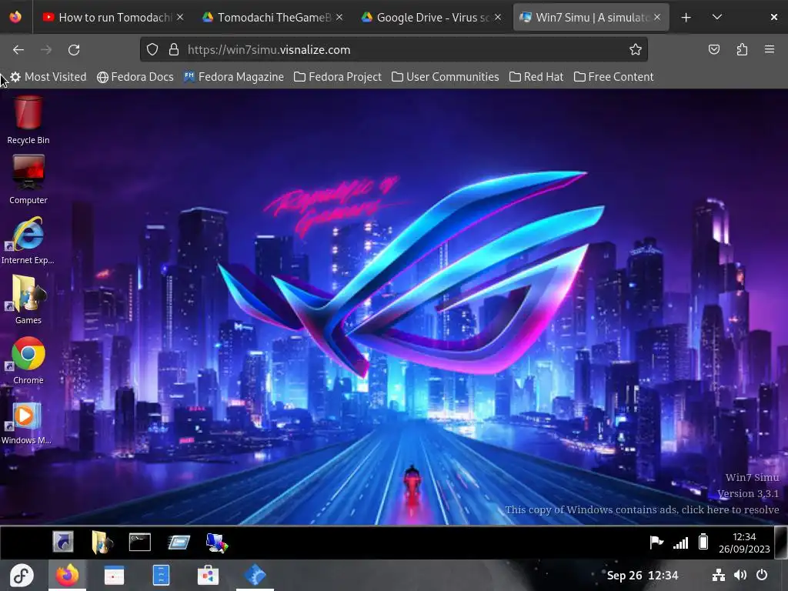This screenshot has height=591, width=788.
Task: Click the battery tray icon
Action: [x=703, y=542]
